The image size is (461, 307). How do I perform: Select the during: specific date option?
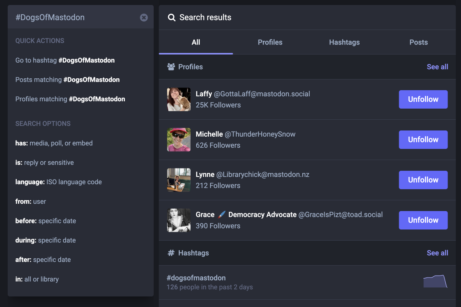pos(46,240)
